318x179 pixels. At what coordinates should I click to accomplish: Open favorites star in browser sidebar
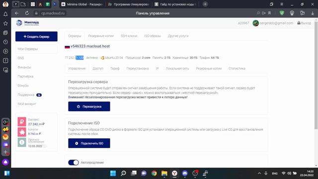[x=5, y=23]
